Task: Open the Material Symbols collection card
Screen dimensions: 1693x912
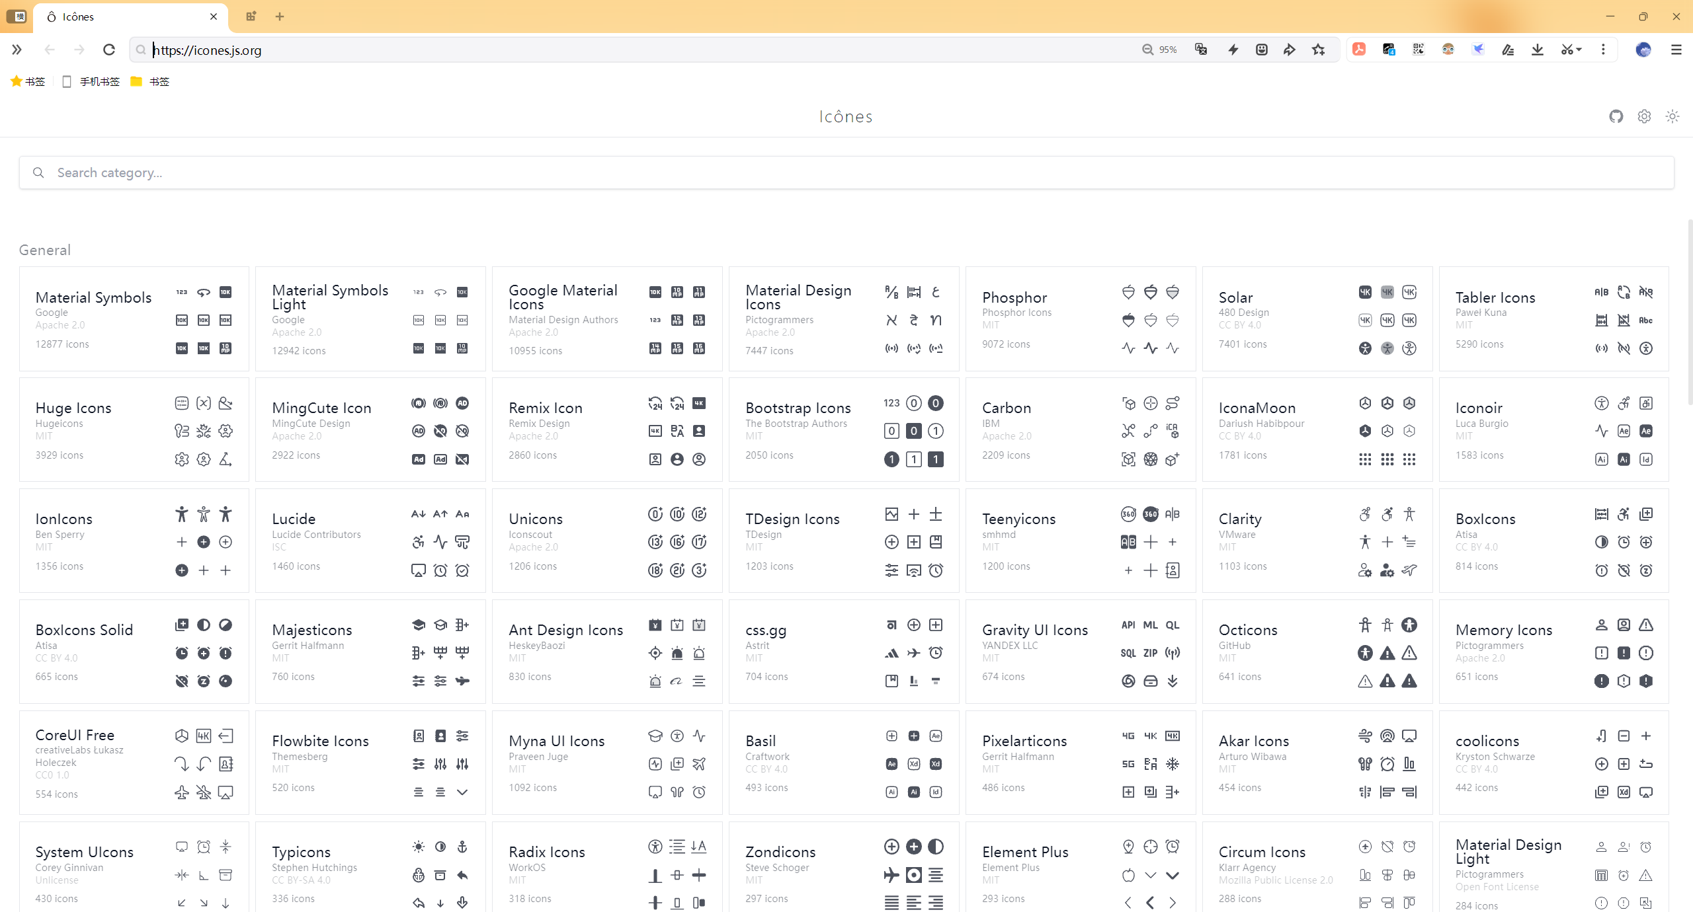Action: 134,319
